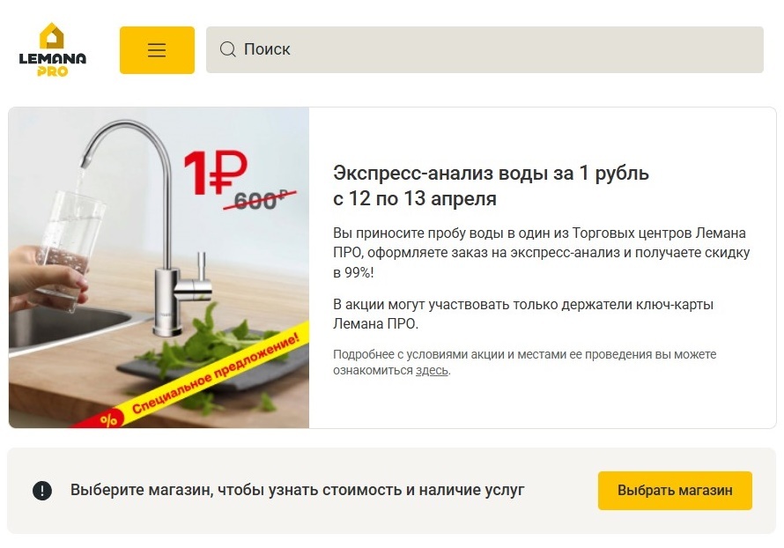The width and height of the screenshot is (784, 548).
Task: Click the yellow PRO text in logo
Action: [53, 71]
